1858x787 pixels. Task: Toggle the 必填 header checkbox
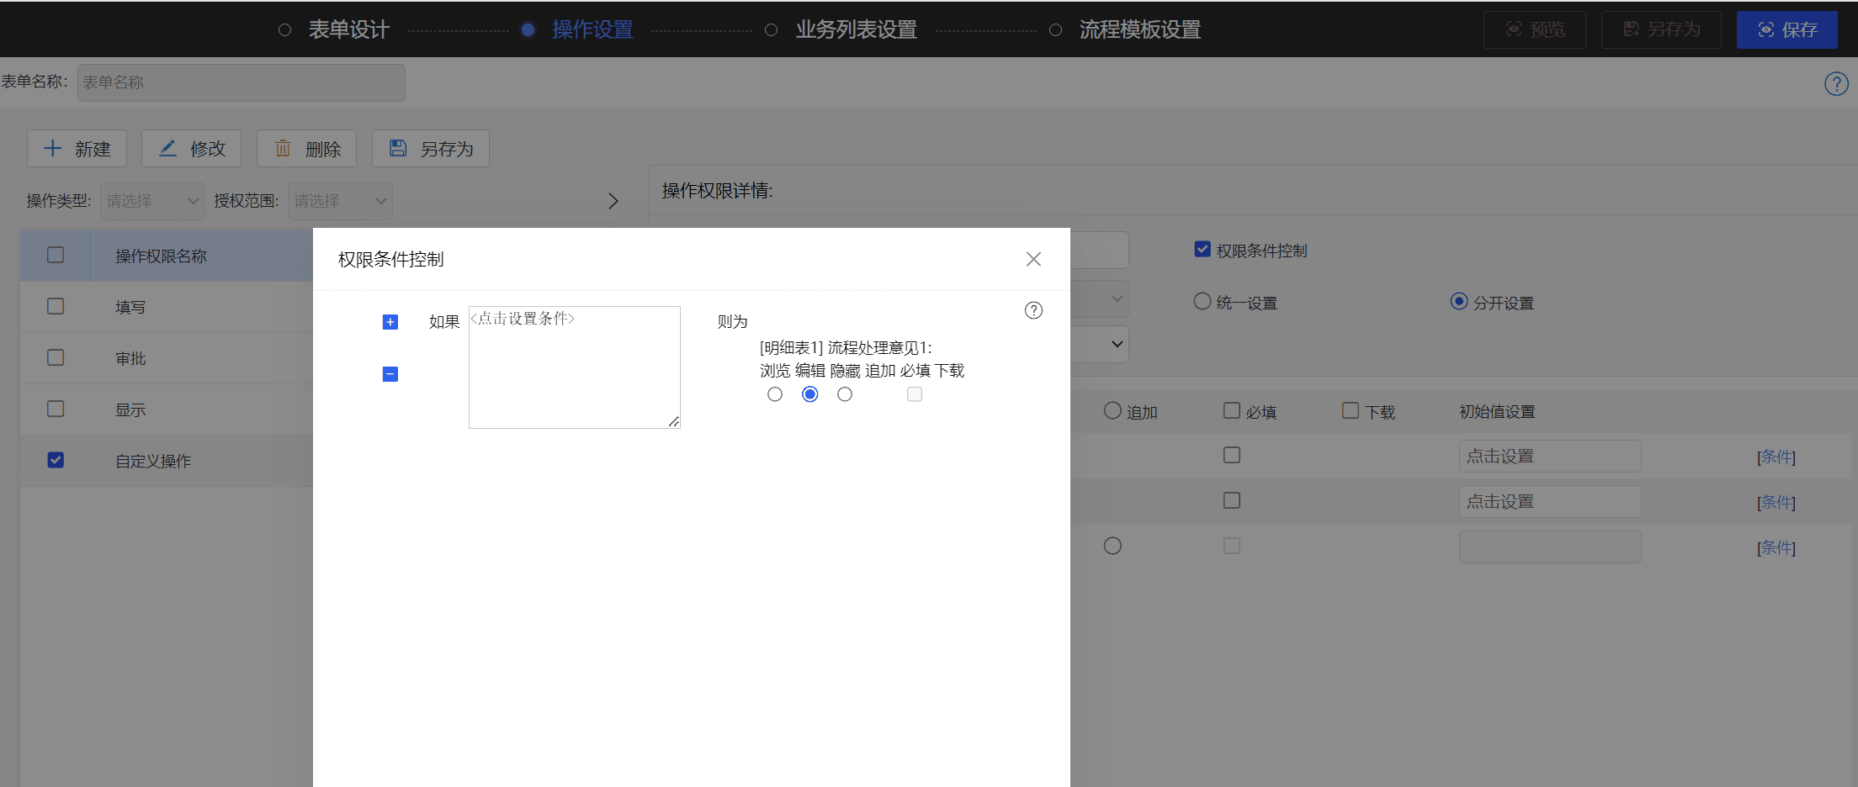coord(1232,410)
